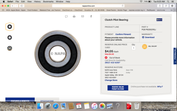
Task: Click the Qty quantity input field
Action: [x=134, y=48]
